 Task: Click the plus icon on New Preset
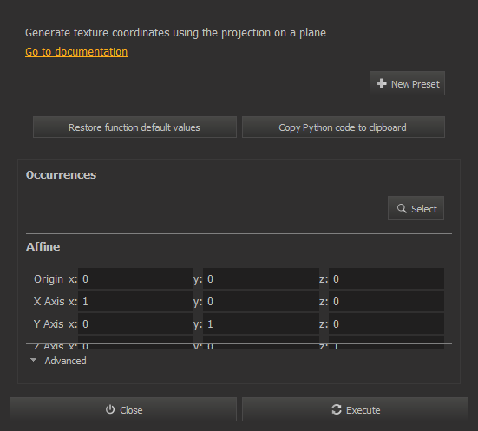pyautogui.click(x=382, y=83)
